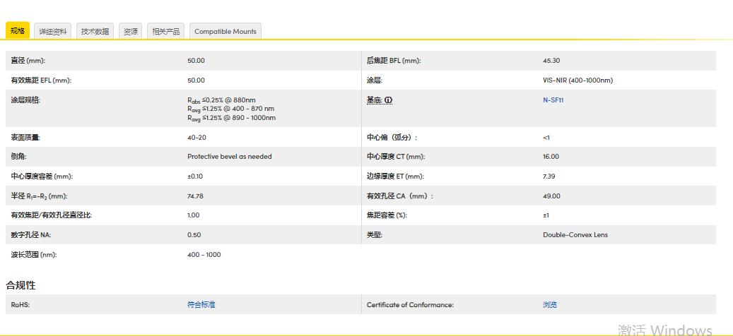Viewport: 733px width, 336px height.
Task: Click 浏览 for Certificate of Conformance
Action: tap(549, 305)
